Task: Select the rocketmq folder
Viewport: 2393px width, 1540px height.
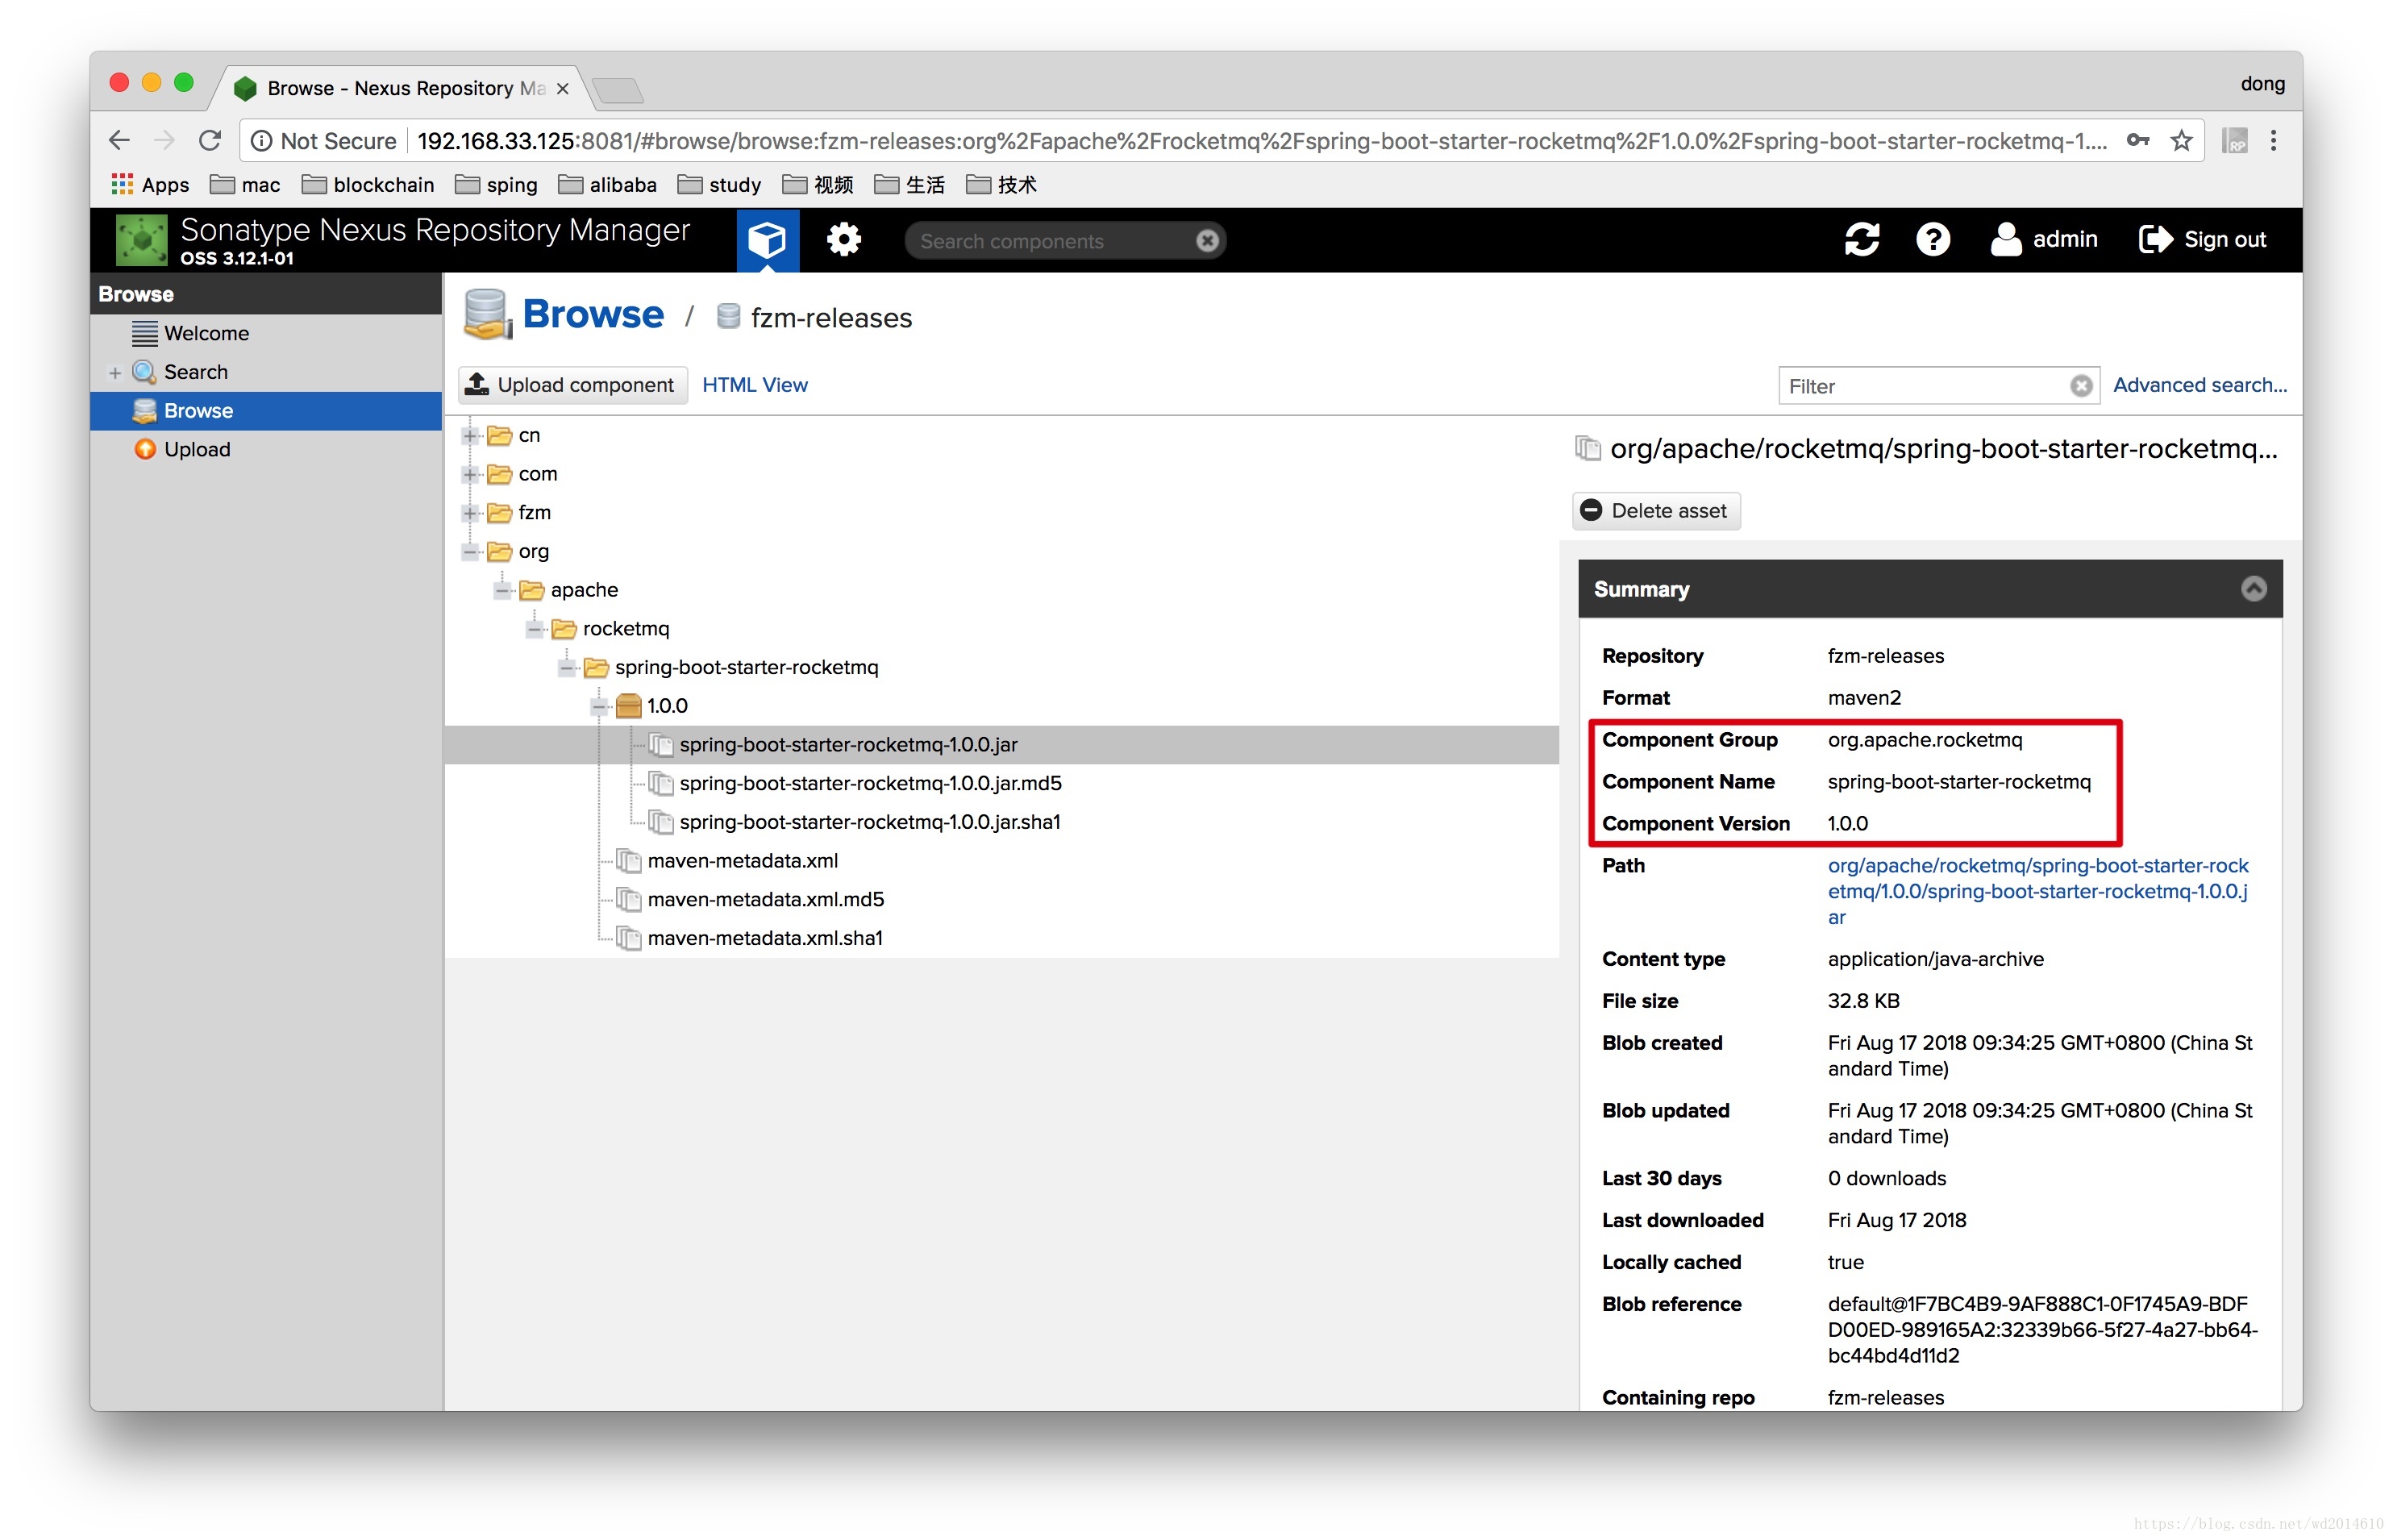Action: (x=625, y=629)
